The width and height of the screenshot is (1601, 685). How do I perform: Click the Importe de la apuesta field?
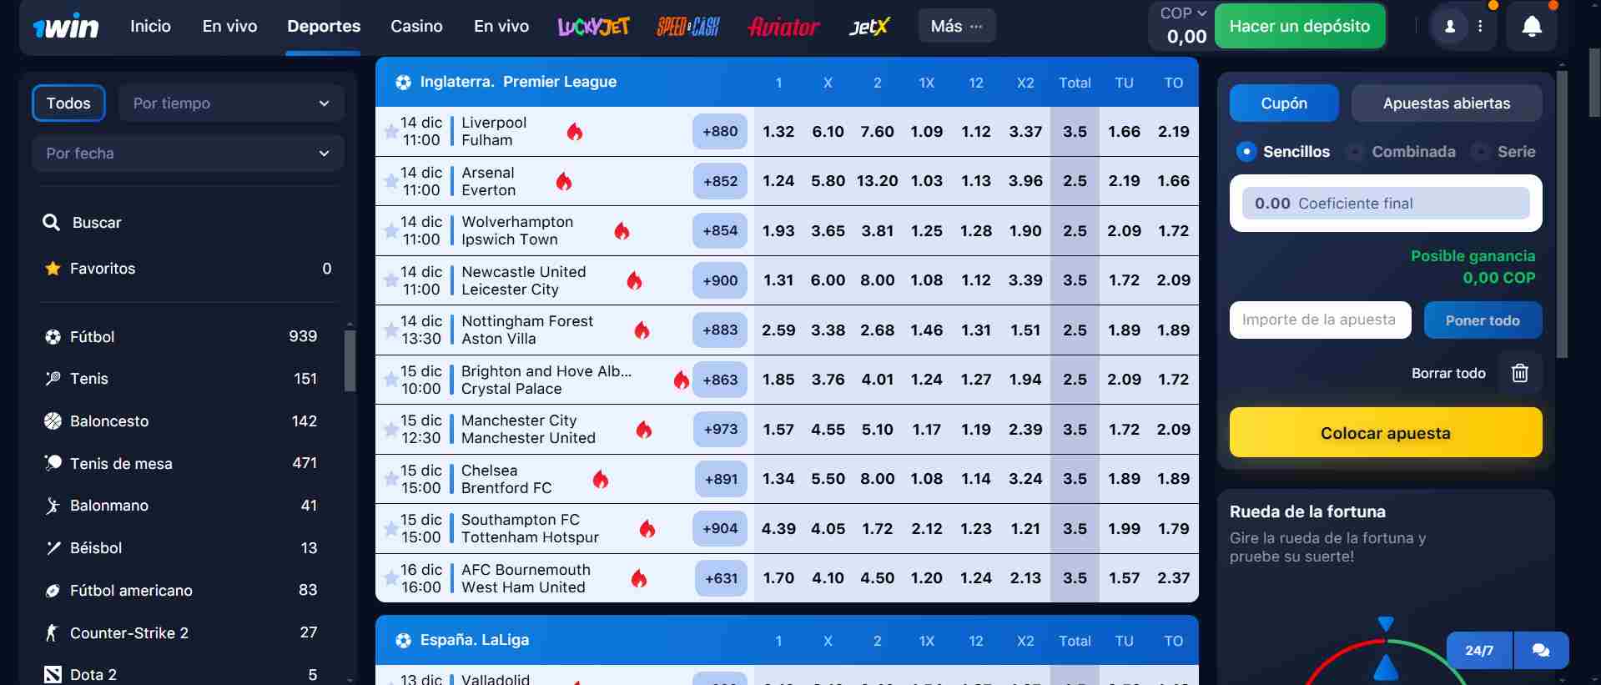click(1320, 320)
